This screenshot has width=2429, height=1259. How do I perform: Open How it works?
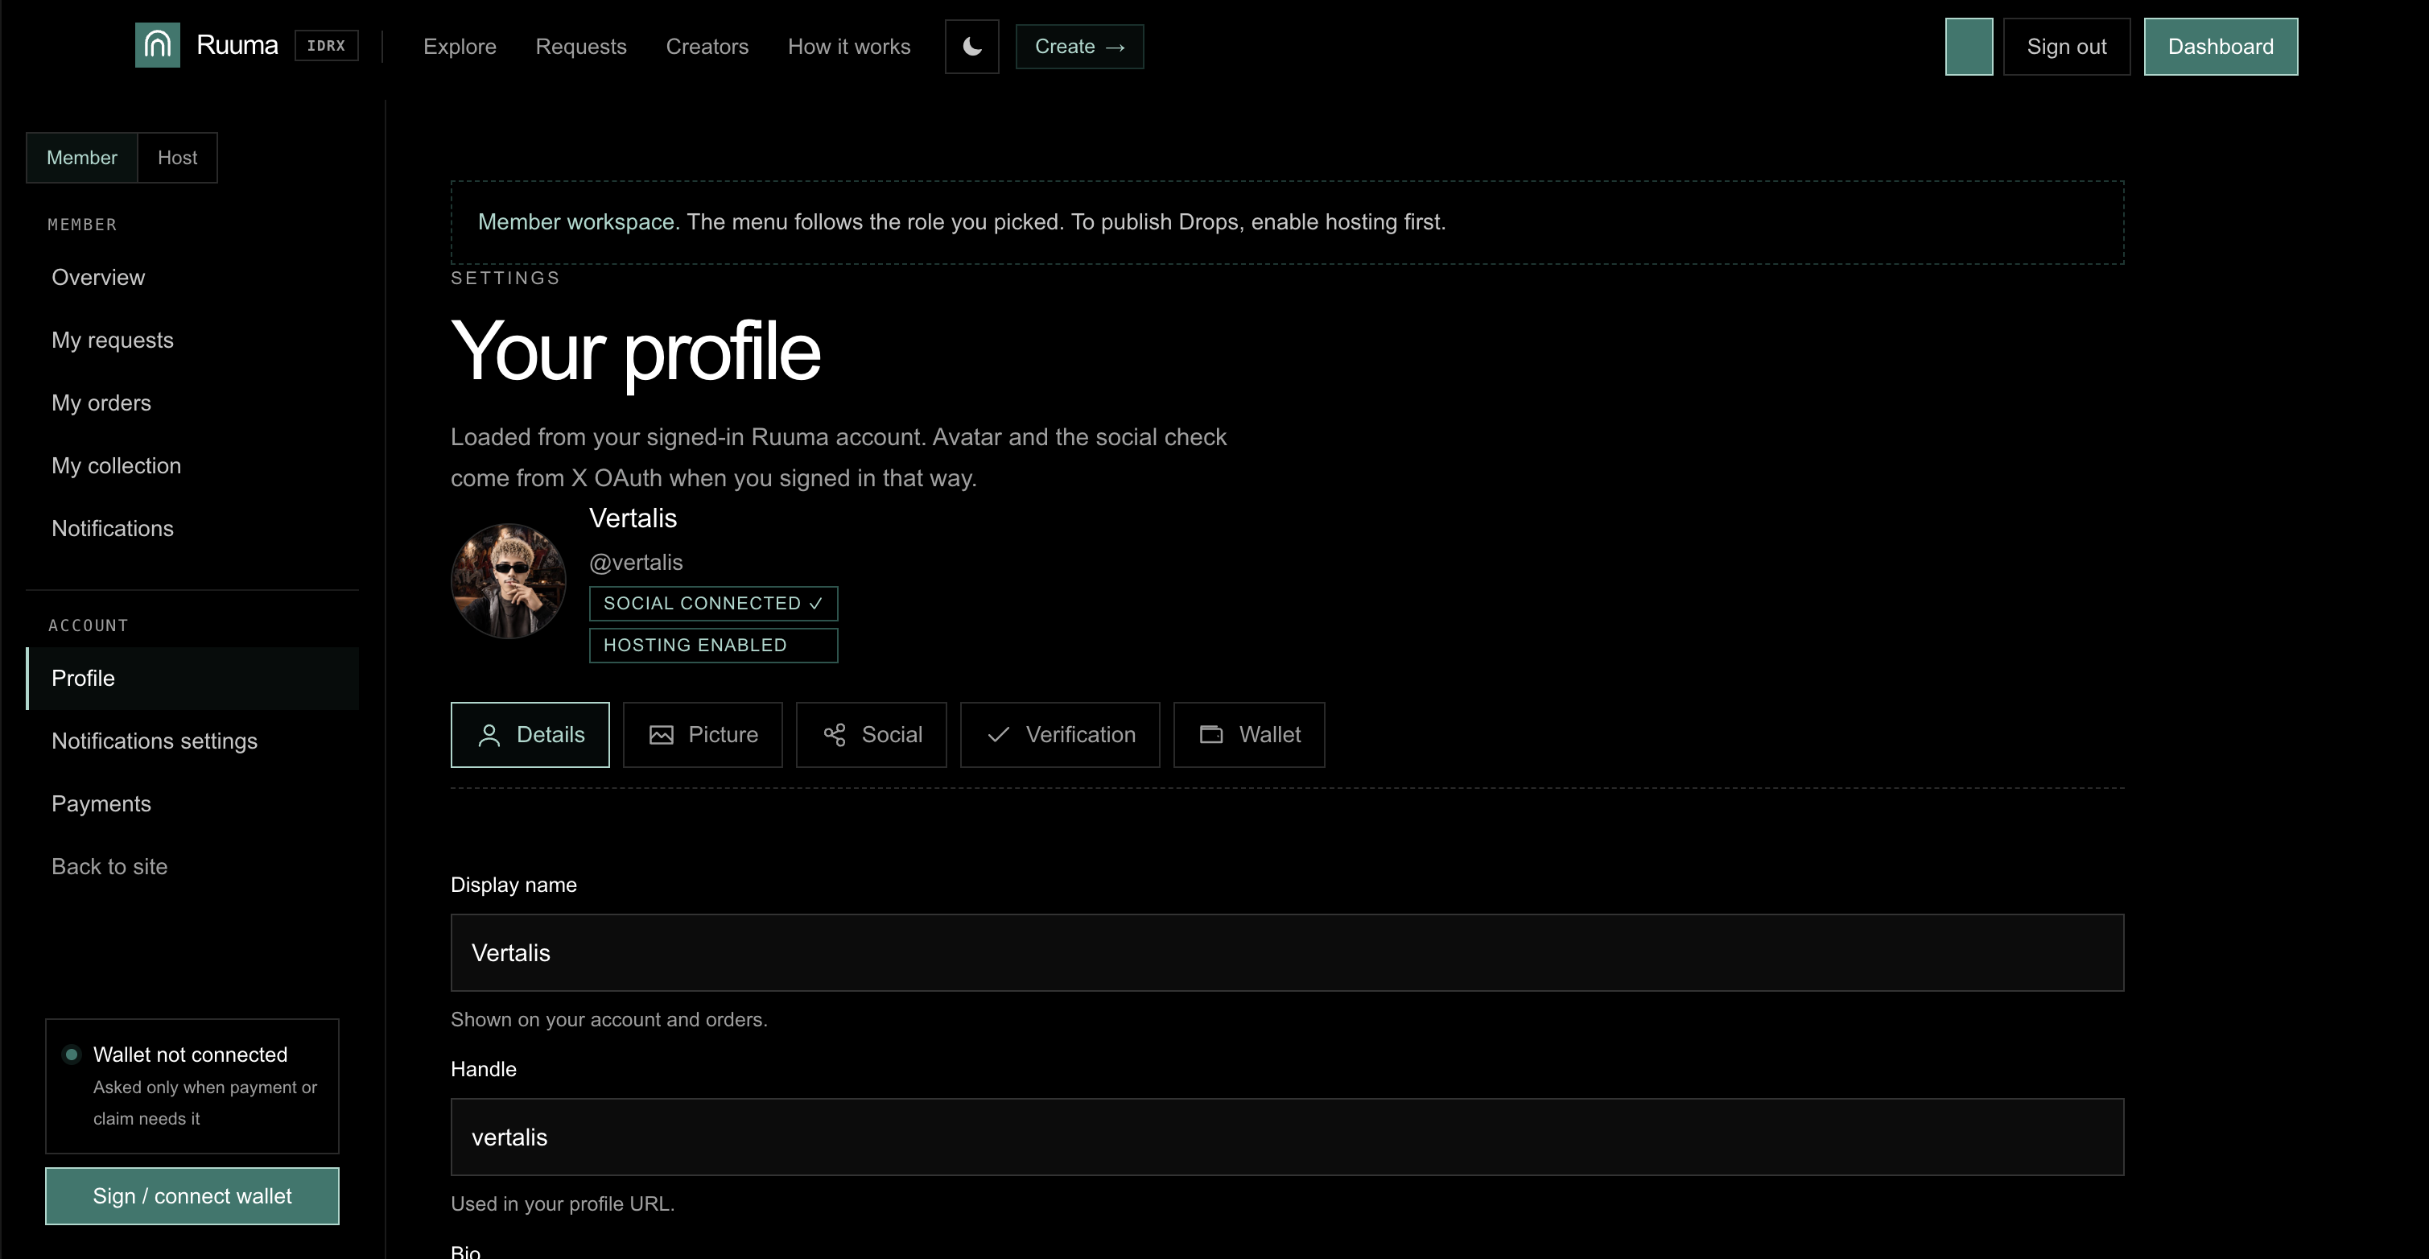(x=848, y=46)
